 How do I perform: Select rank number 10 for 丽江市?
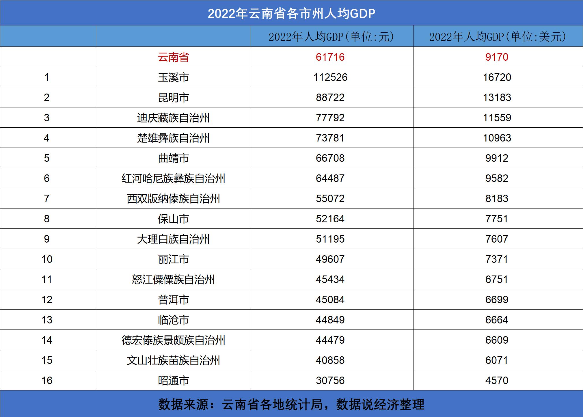click(x=47, y=259)
